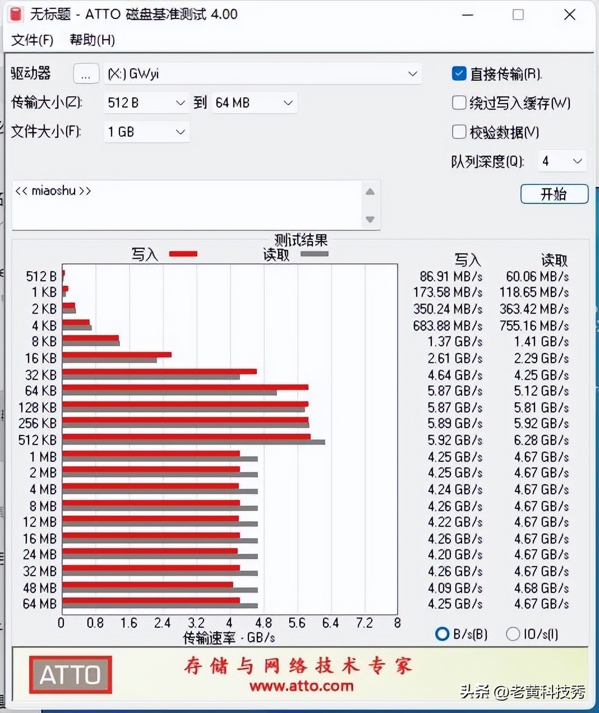This screenshot has width=599, height=713.
Task: Open the 帮助(H) menu
Action: tap(91, 40)
